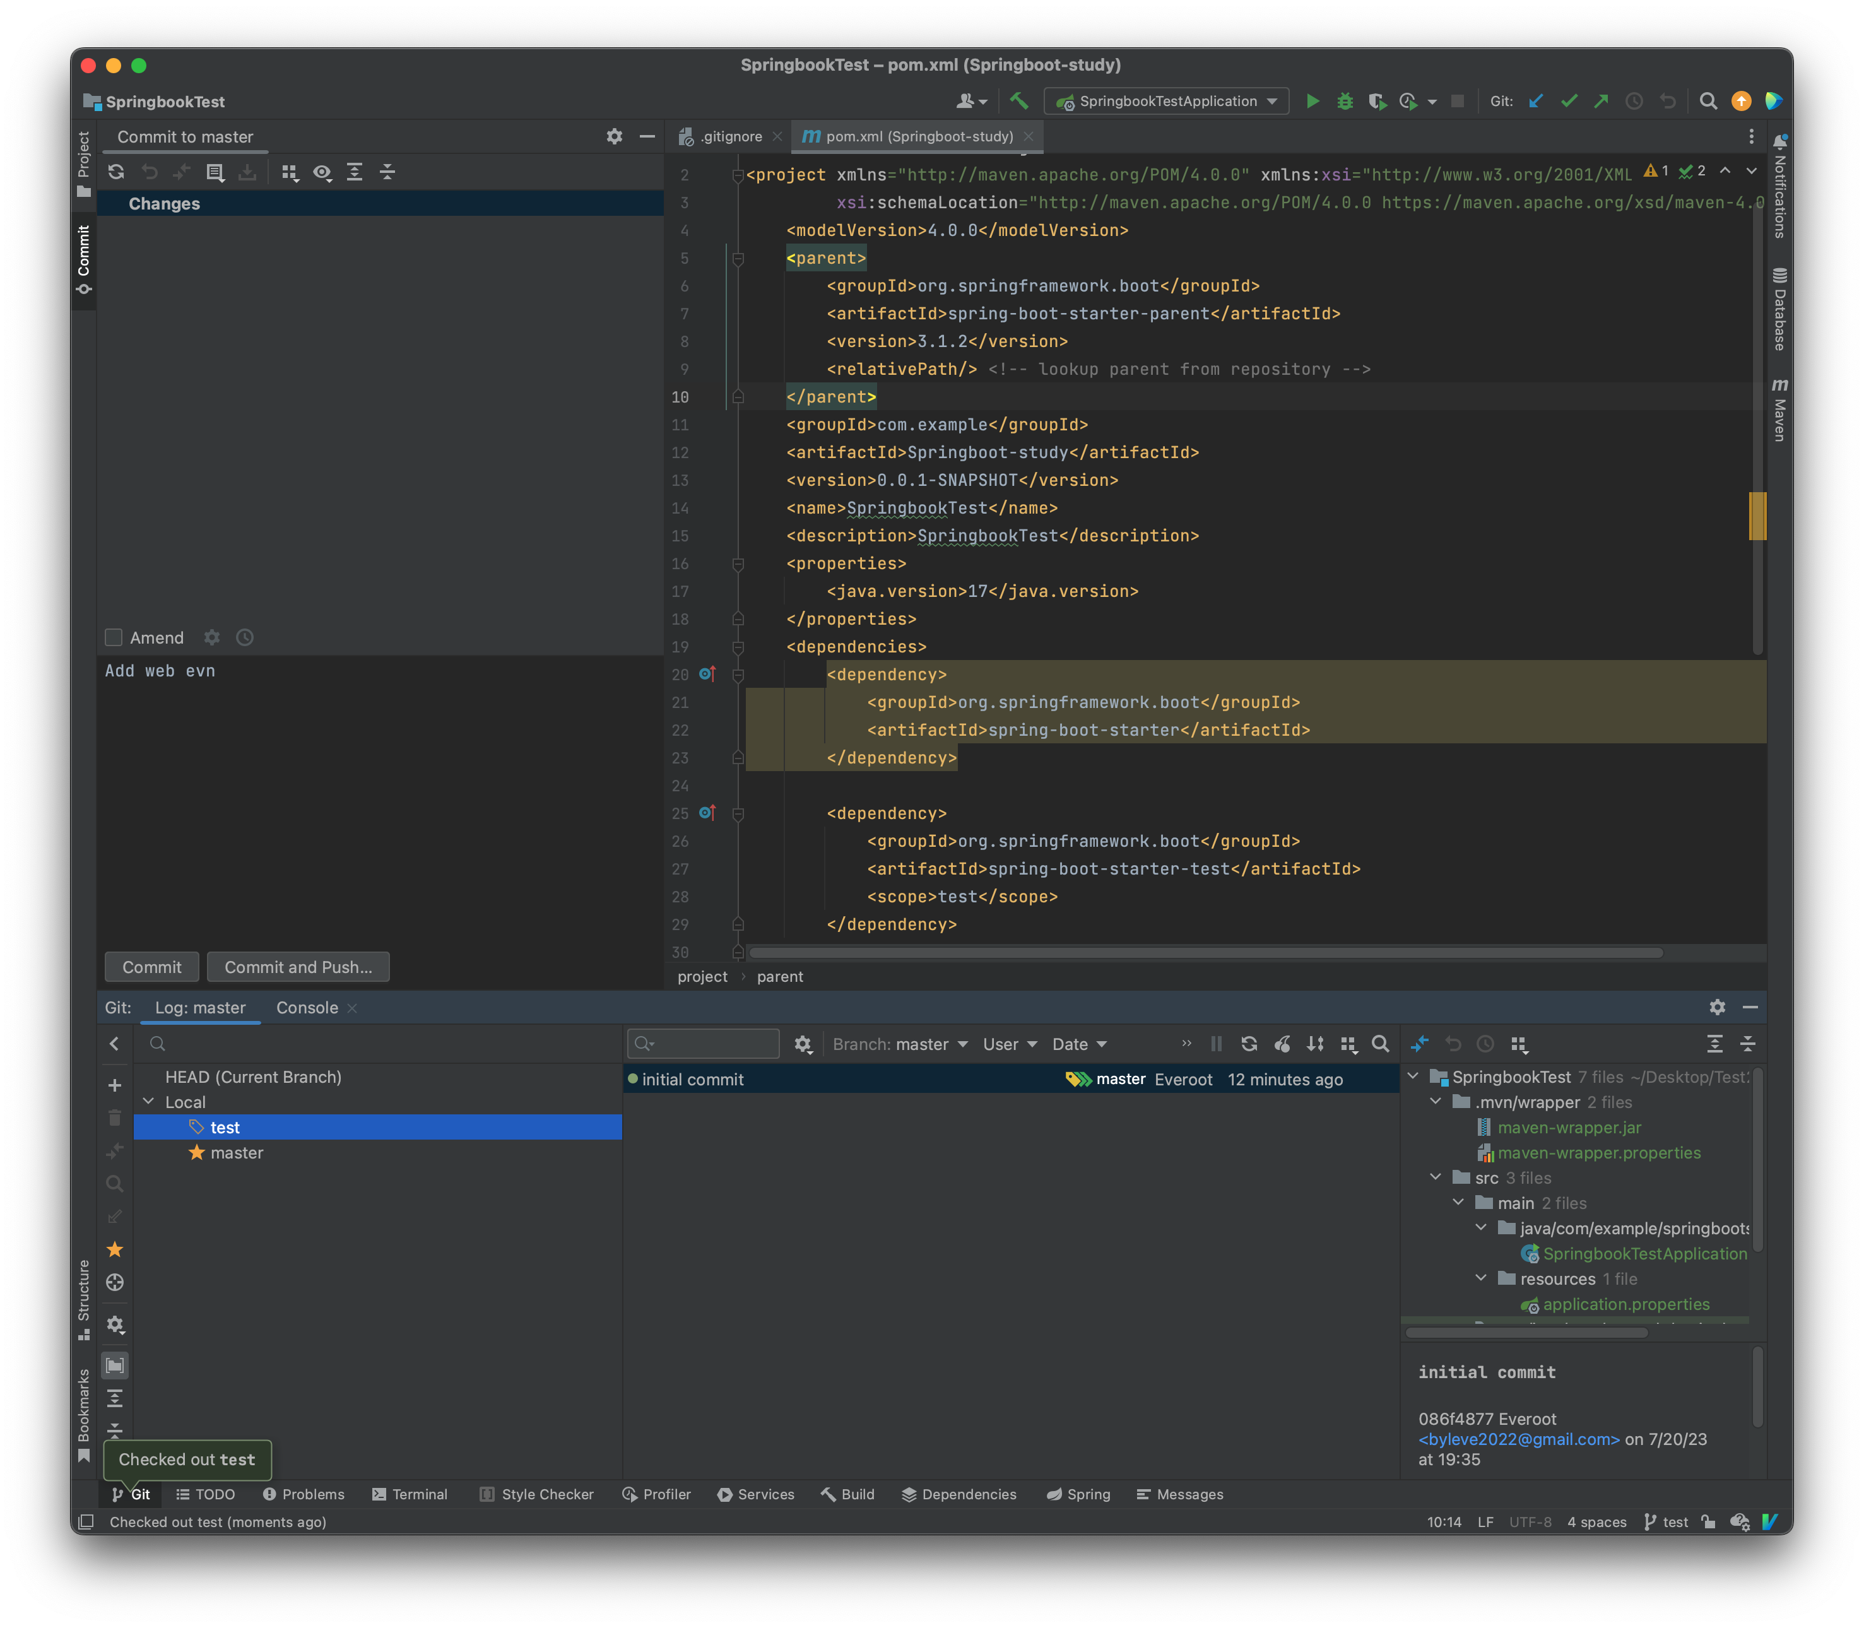Image resolution: width=1864 pixels, height=1628 pixels.
Task: Open Git commit checkmark in top toolbar
Action: [x=1569, y=101]
